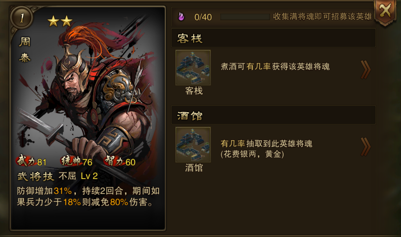The image size is (401, 237).
Task: Click 煮酒可有几率获得该英雄将魂 text row
Action: (x=275, y=67)
